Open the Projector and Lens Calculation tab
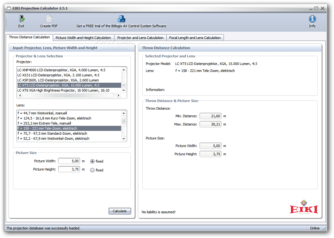The height and width of the screenshot is (238, 334). point(140,37)
